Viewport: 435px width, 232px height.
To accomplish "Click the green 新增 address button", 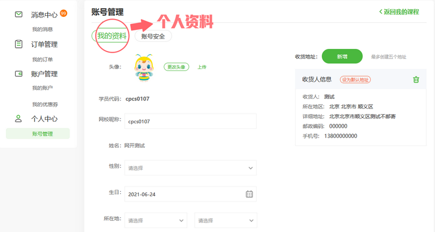I will click(342, 57).
